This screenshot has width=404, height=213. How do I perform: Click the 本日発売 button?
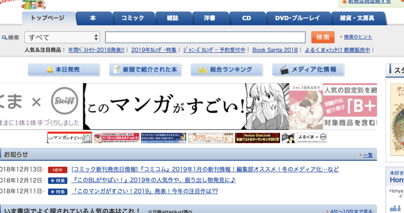(64, 69)
